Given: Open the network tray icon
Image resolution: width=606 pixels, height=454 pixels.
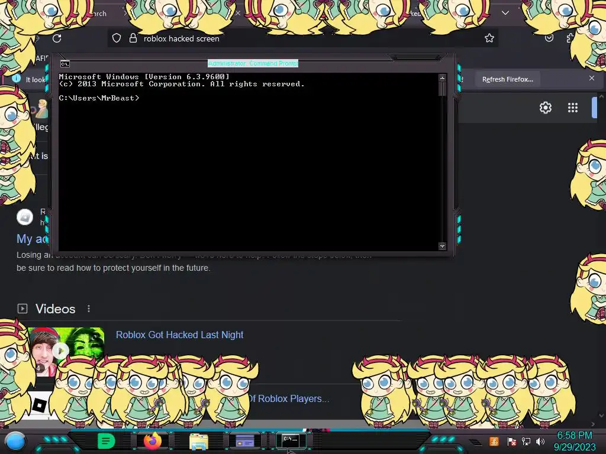Looking at the screenshot, I should tap(526, 441).
